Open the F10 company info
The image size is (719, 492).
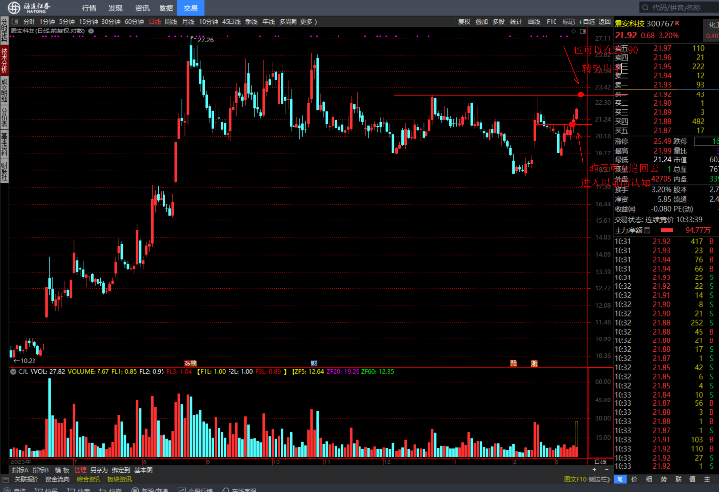point(552,22)
